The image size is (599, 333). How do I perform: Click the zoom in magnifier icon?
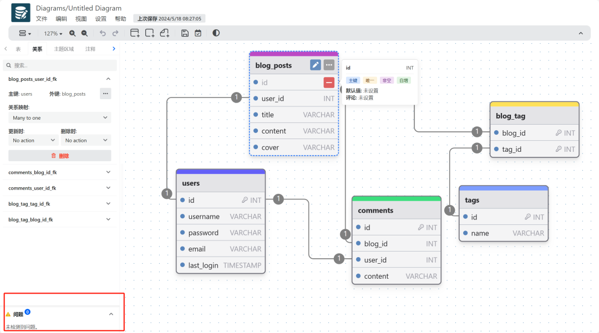tap(73, 33)
